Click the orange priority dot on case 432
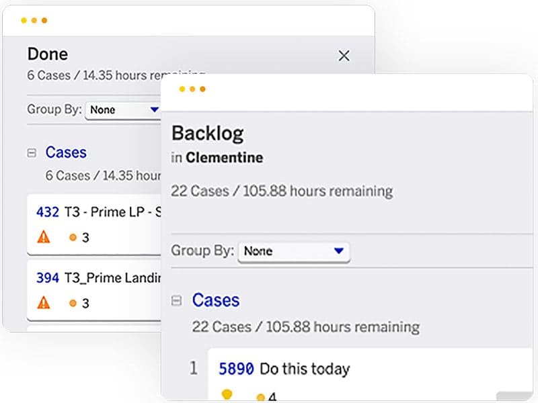 point(73,237)
